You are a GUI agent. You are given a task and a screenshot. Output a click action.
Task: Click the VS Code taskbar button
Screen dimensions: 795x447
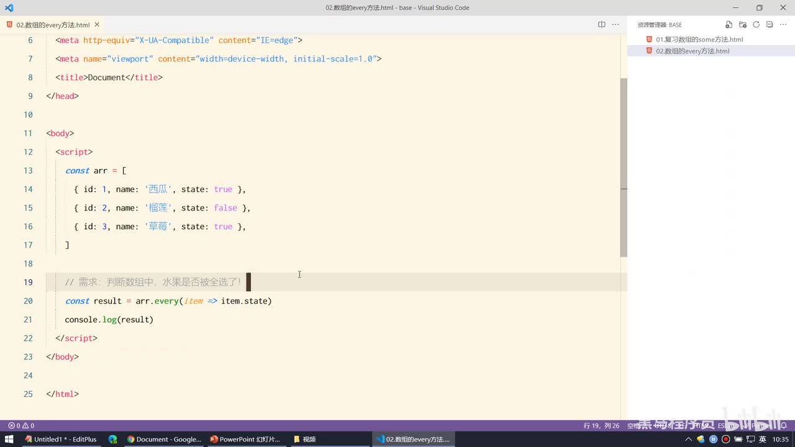414,439
